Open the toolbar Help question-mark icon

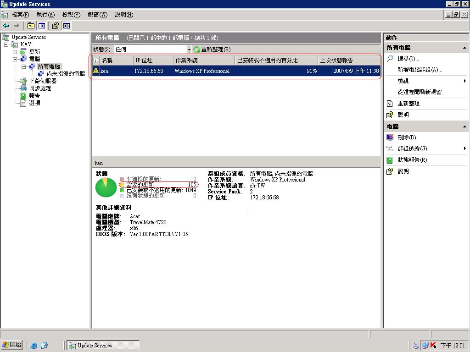point(55,26)
